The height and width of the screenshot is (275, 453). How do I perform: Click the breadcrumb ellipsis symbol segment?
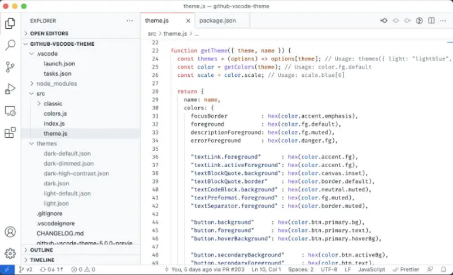(x=197, y=34)
